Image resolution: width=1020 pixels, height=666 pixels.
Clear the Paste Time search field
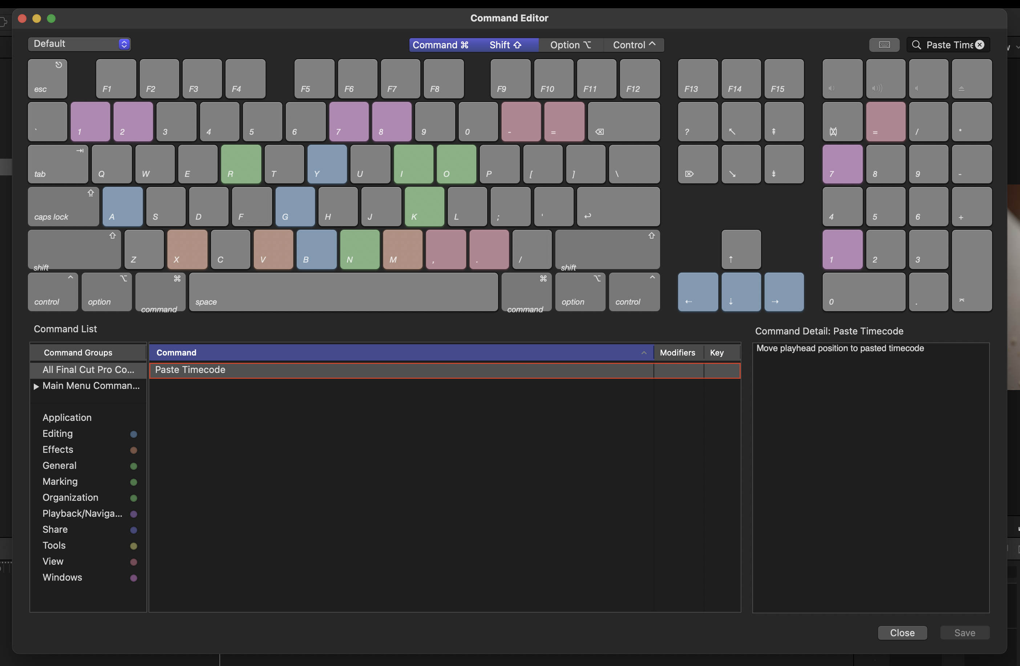980,45
